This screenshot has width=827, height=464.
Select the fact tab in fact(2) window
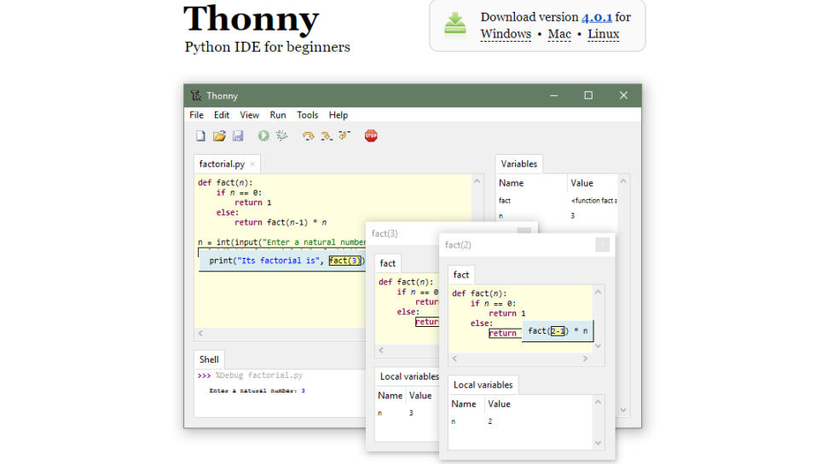click(x=461, y=275)
